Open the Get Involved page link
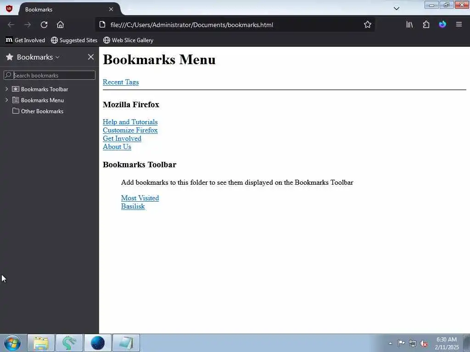The height and width of the screenshot is (352, 470). (x=122, y=138)
